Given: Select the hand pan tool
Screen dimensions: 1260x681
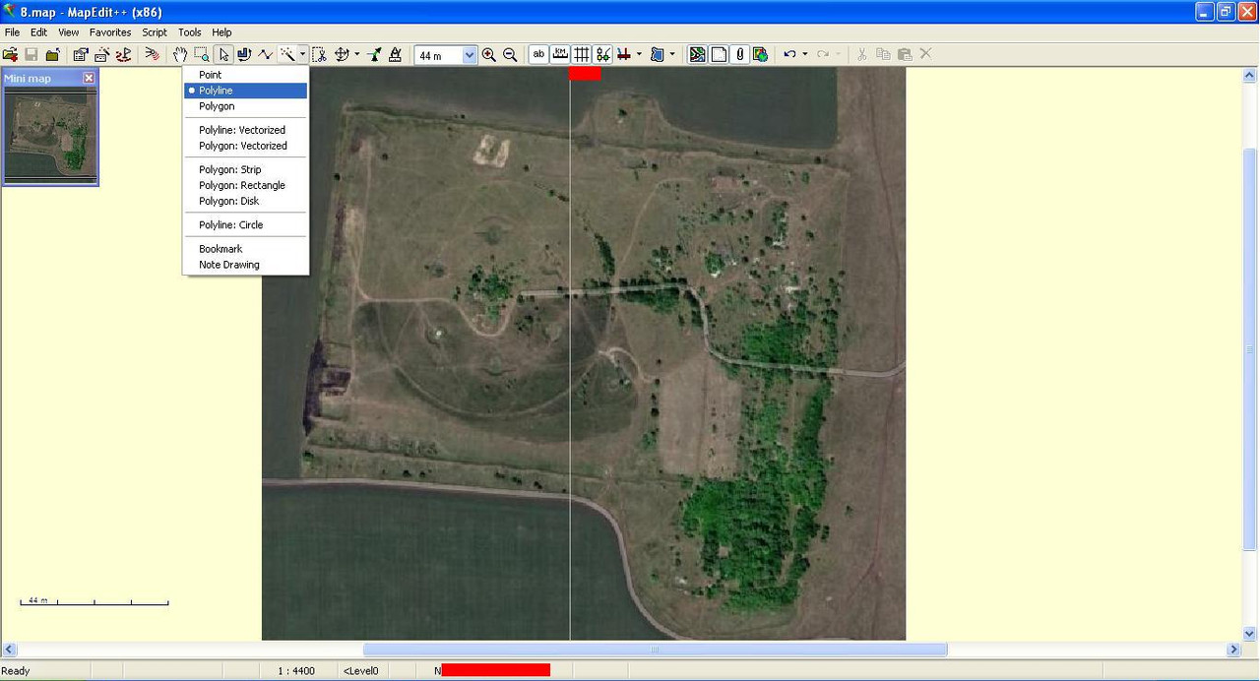Looking at the screenshot, I should 179,55.
